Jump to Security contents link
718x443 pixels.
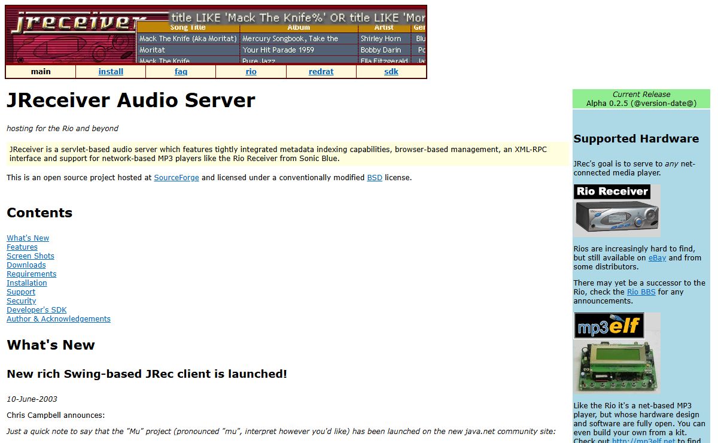tap(22, 301)
